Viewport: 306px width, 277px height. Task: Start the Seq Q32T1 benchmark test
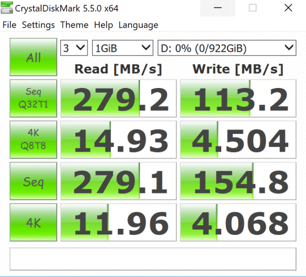(x=34, y=98)
